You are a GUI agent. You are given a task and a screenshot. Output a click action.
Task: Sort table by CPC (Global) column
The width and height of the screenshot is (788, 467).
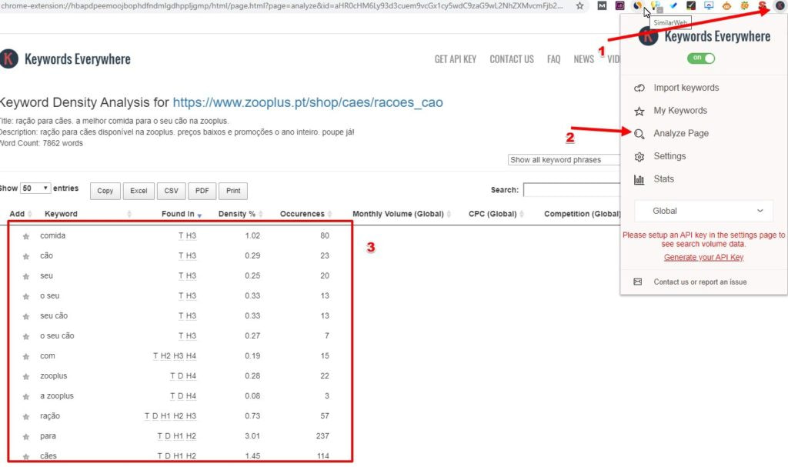click(492, 214)
